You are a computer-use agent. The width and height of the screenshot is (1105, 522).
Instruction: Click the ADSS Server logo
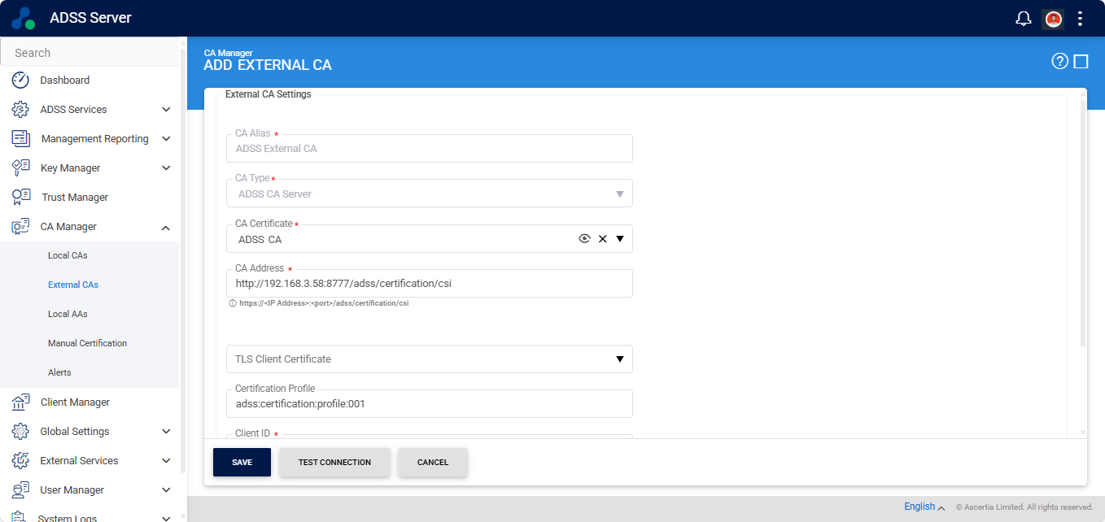(24, 18)
